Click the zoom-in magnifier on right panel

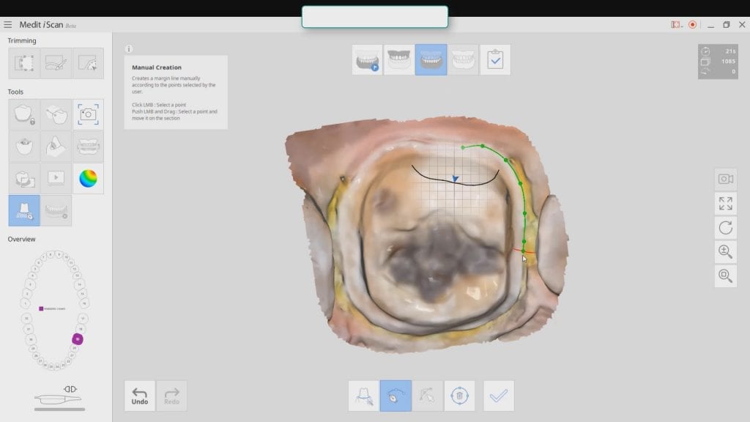tap(725, 252)
